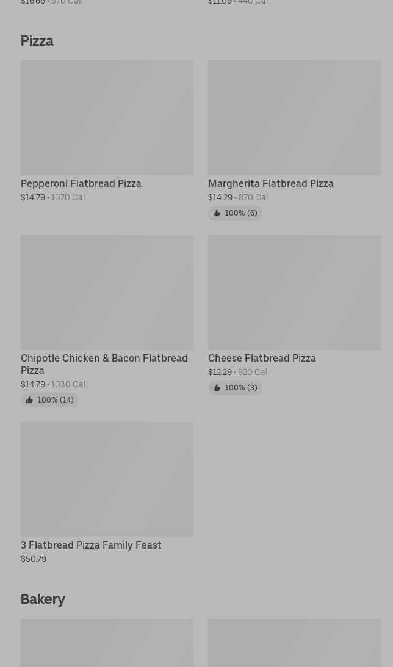Click thumbs-up icon under Margherita Flatbread Pizza
The width and height of the screenshot is (393, 667).
217,213
